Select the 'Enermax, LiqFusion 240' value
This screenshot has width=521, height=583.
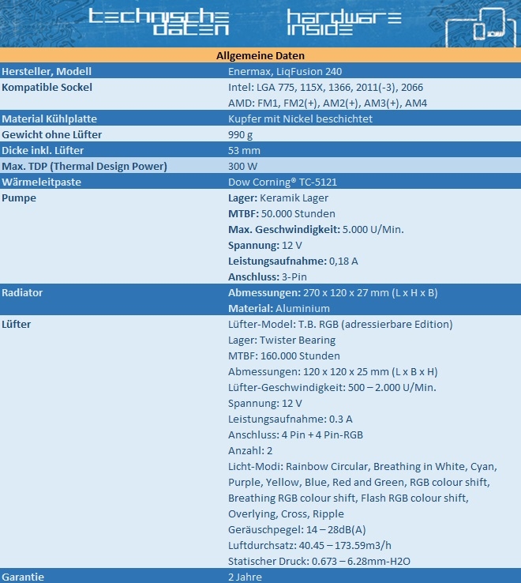285,71
